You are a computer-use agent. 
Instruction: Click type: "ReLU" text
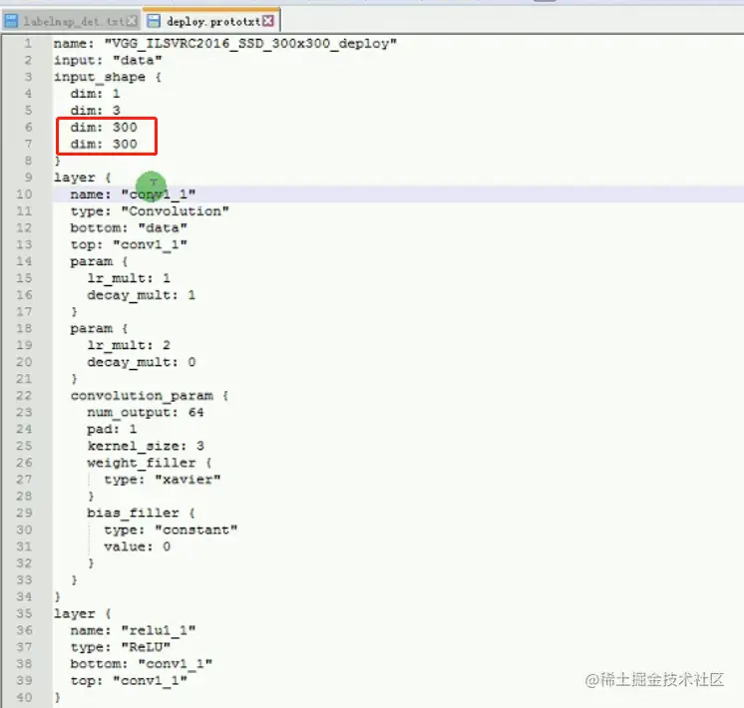point(120,647)
